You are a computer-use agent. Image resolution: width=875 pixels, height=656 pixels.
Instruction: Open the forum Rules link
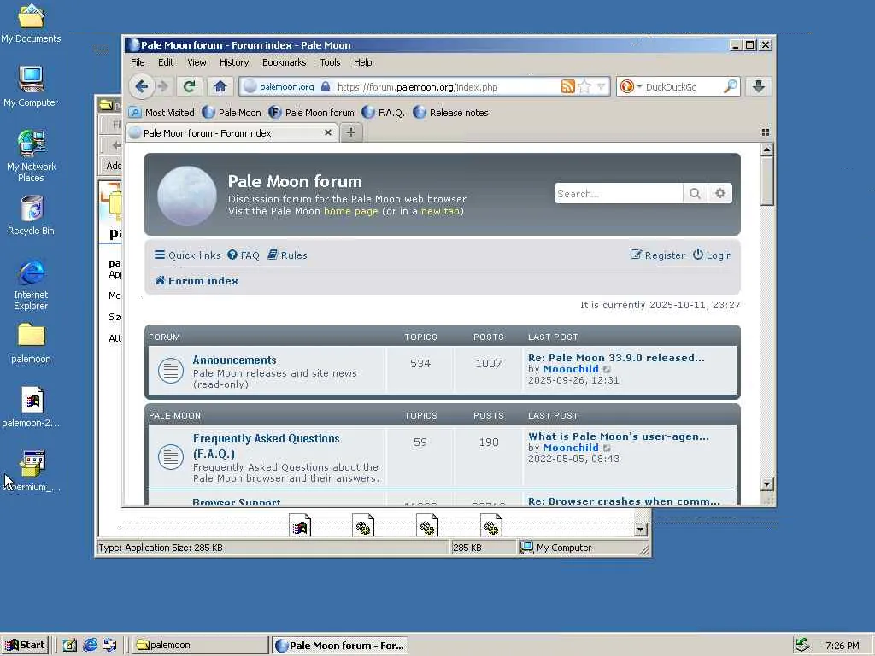point(287,255)
